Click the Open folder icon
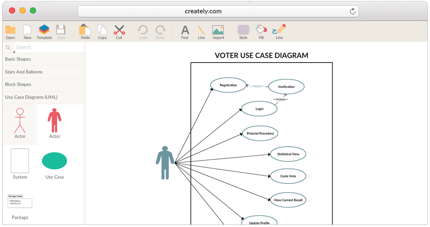The height and width of the screenshot is (227, 430). tap(10, 30)
